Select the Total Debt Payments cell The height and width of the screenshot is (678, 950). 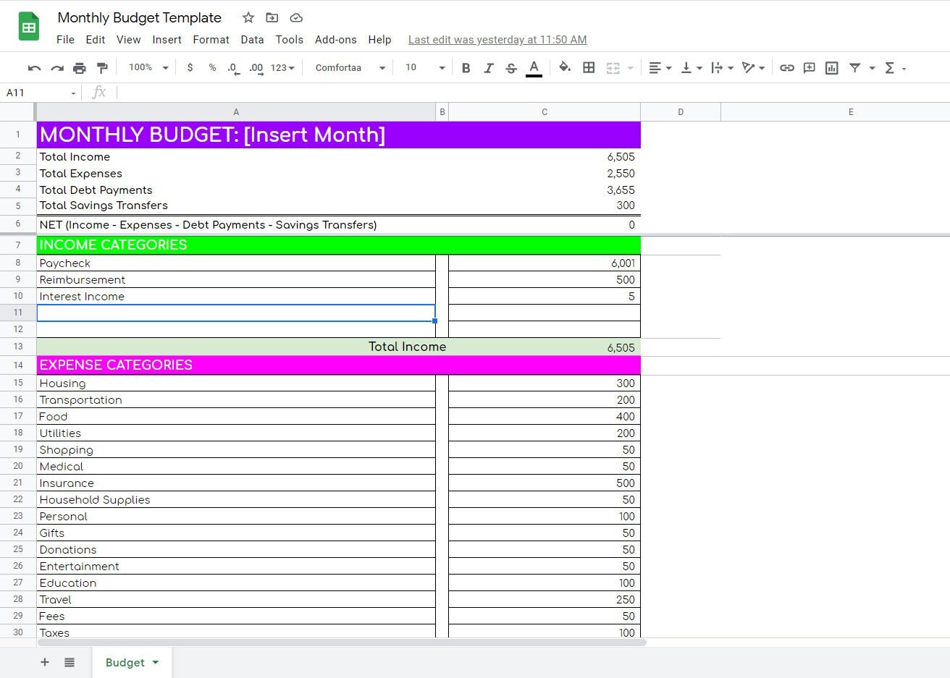click(236, 190)
